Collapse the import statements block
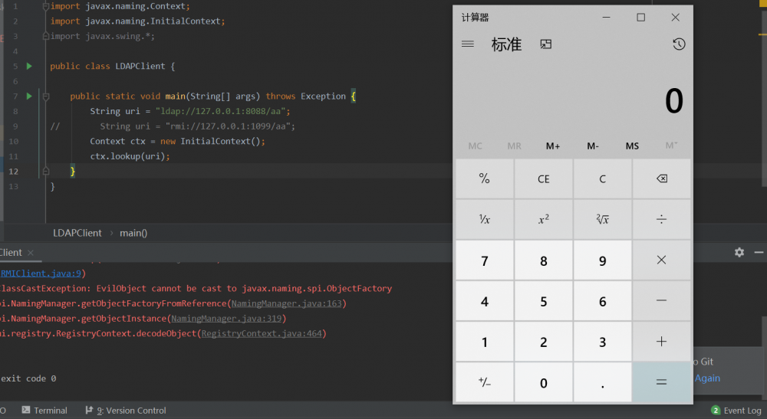The height and width of the screenshot is (419, 767). click(45, 6)
